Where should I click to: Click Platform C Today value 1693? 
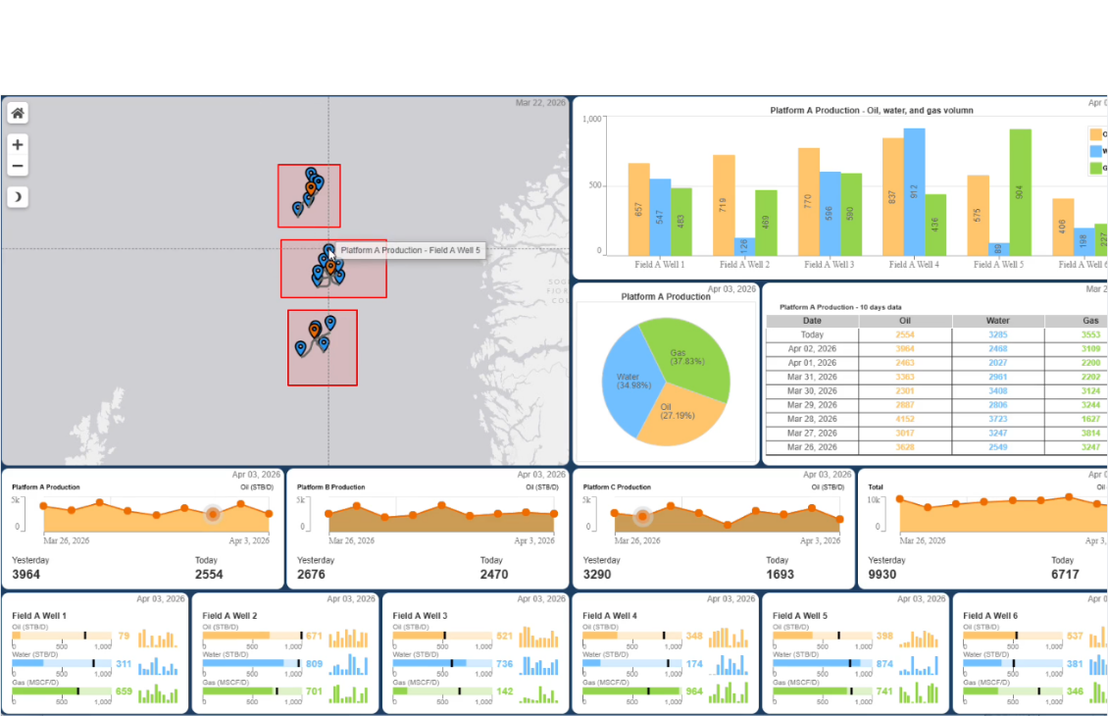click(x=781, y=575)
